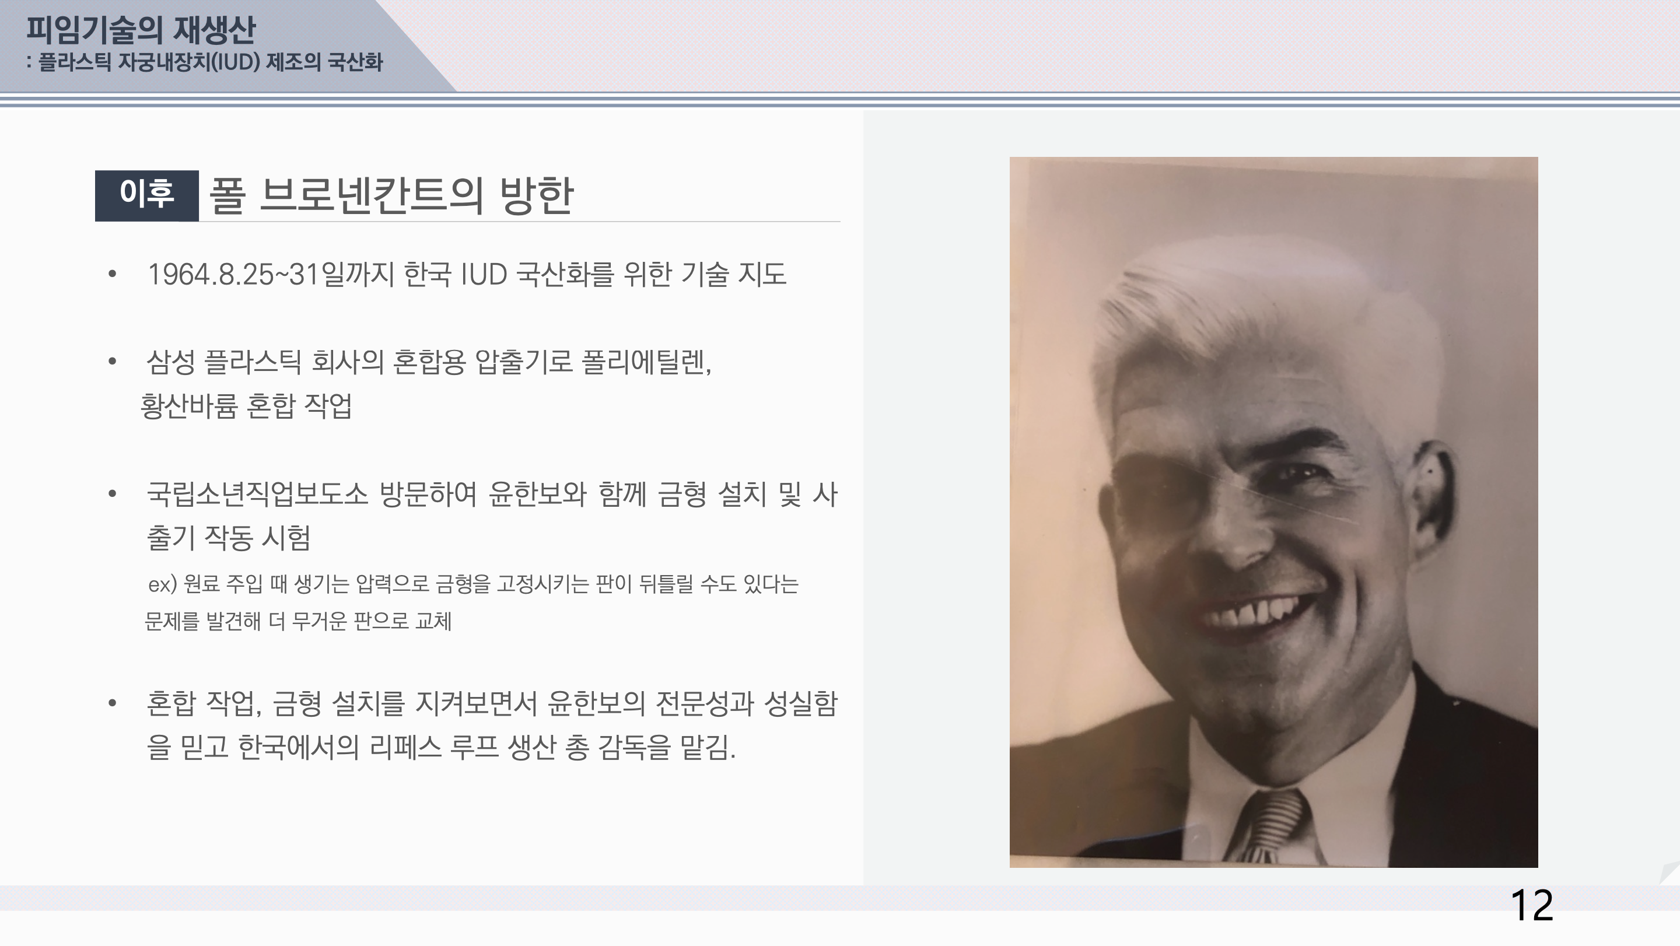Select the '출기 작동 시험' line

coord(228,538)
